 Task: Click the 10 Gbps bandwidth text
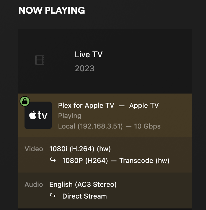[x=147, y=126]
